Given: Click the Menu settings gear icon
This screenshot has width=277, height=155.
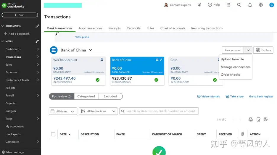Looking at the screenshot, I should pos(4,152).
